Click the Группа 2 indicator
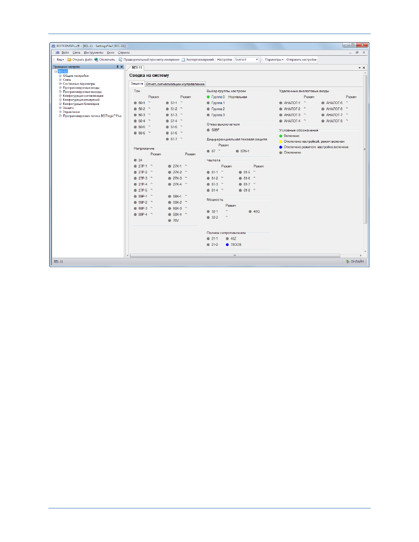 pyautogui.click(x=208, y=109)
